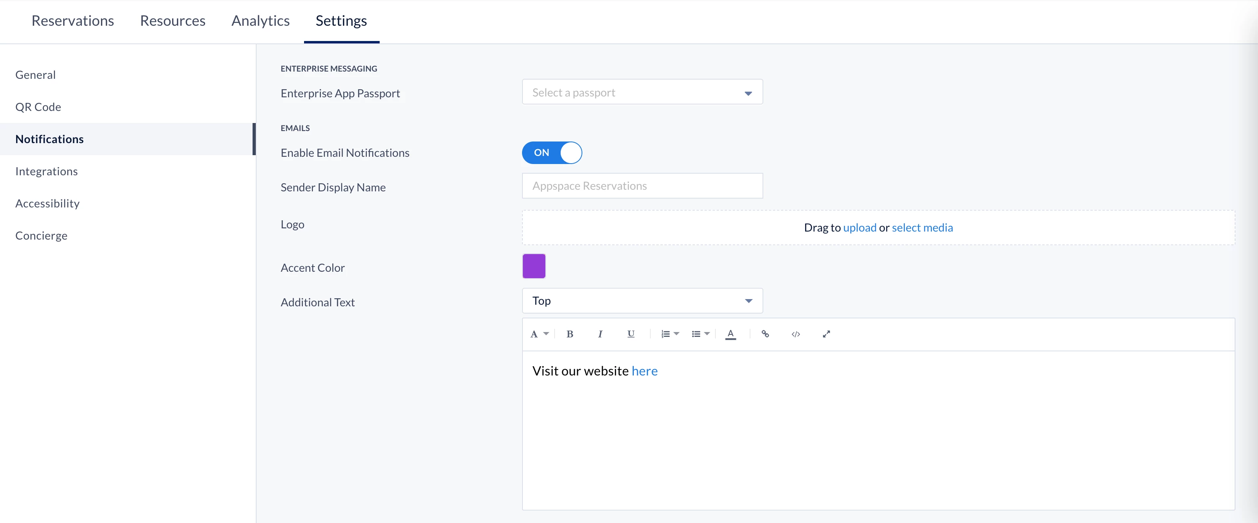Image resolution: width=1258 pixels, height=523 pixels.
Task: Click the Sender Display Name field
Action: point(642,186)
